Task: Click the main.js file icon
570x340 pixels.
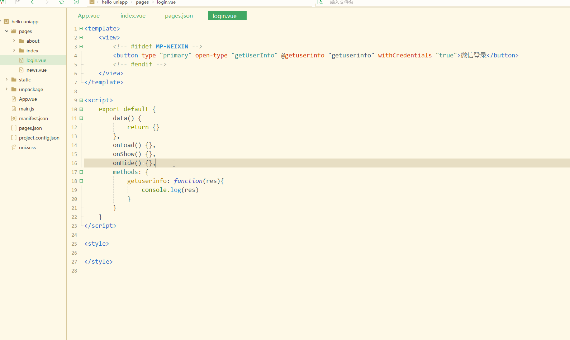Action: [14, 109]
